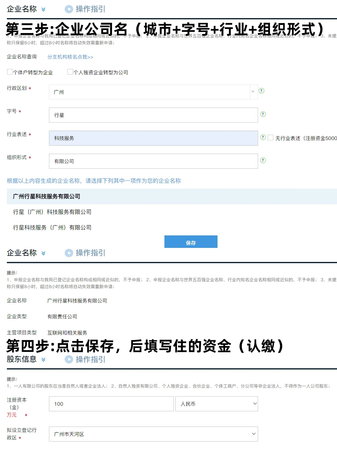
Task: Select 行星（广州）科技服务有限公司 name option
Action: [52, 212]
